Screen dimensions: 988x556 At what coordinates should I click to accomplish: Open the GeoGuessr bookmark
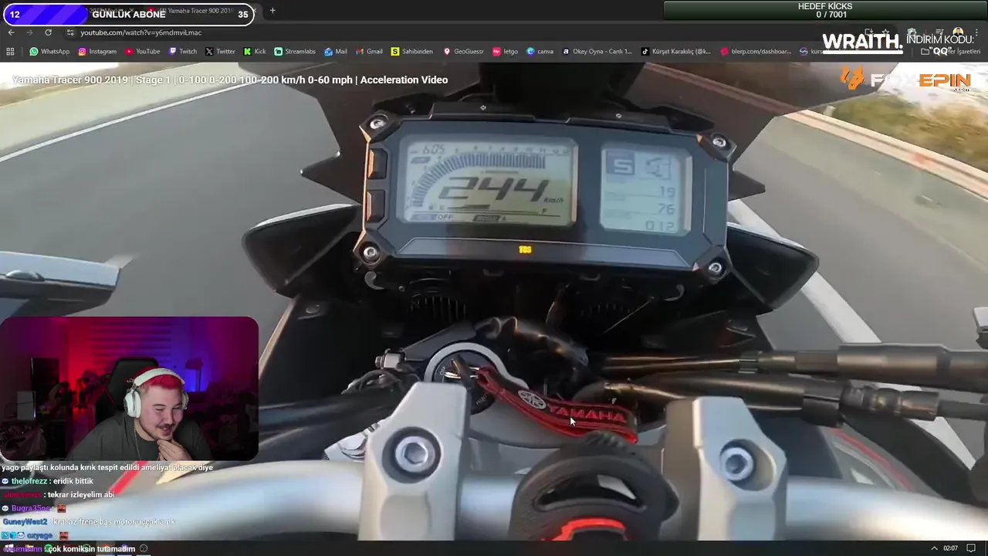pyautogui.click(x=463, y=52)
